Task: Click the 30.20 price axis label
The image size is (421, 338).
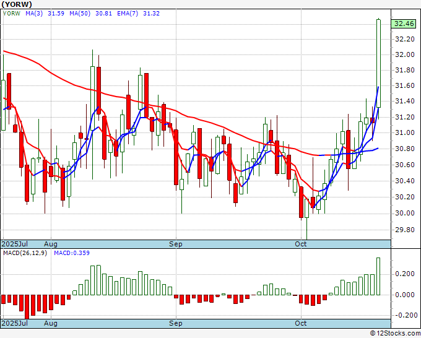Action: (405, 197)
